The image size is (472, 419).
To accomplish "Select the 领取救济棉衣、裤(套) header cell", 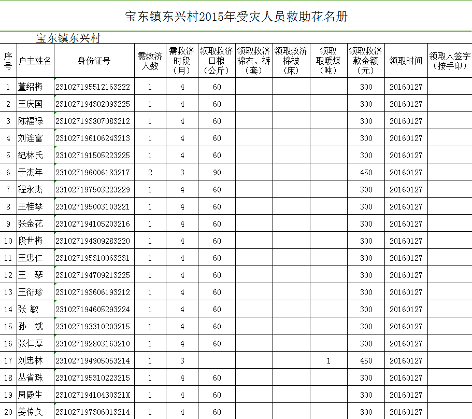I will tap(254, 61).
